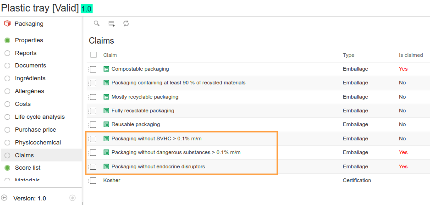This screenshot has width=430, height=205.
Task: Go to previous version with left arrow
Action: 5,198
